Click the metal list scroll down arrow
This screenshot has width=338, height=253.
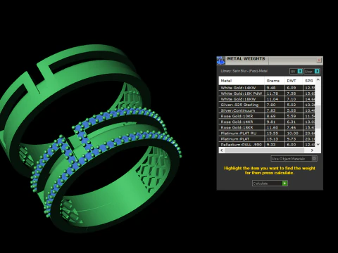tap(318, 145)
